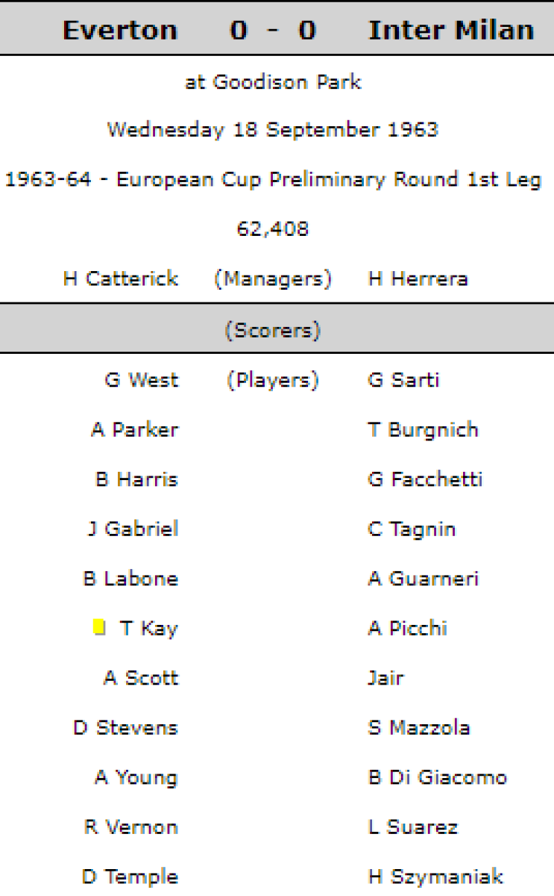Click the Scorers section header bar
The width and height of the screenshot is (554, 896).
coord(273,330)
